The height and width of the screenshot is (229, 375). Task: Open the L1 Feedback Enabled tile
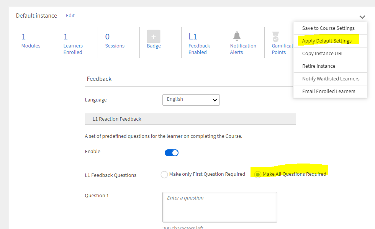pyautogui.click(x=199, y=43)
